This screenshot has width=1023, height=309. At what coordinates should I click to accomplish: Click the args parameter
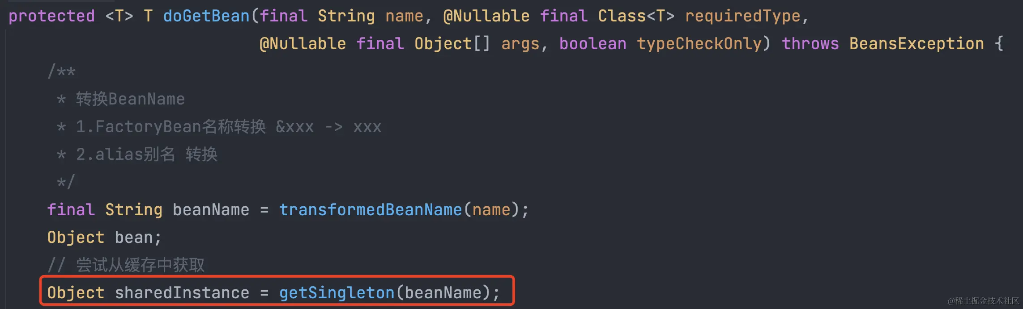[x=520, y=44]
